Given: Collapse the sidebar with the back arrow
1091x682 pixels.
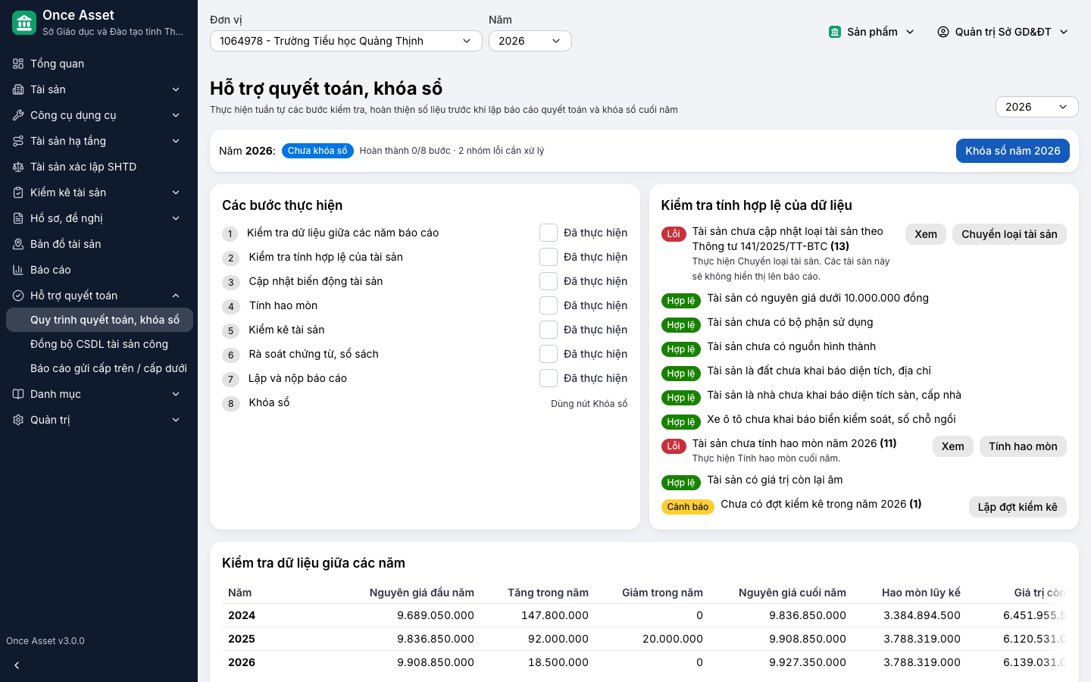Looking at the screenshot, I should pyautogui.click(x=17, y=665).
